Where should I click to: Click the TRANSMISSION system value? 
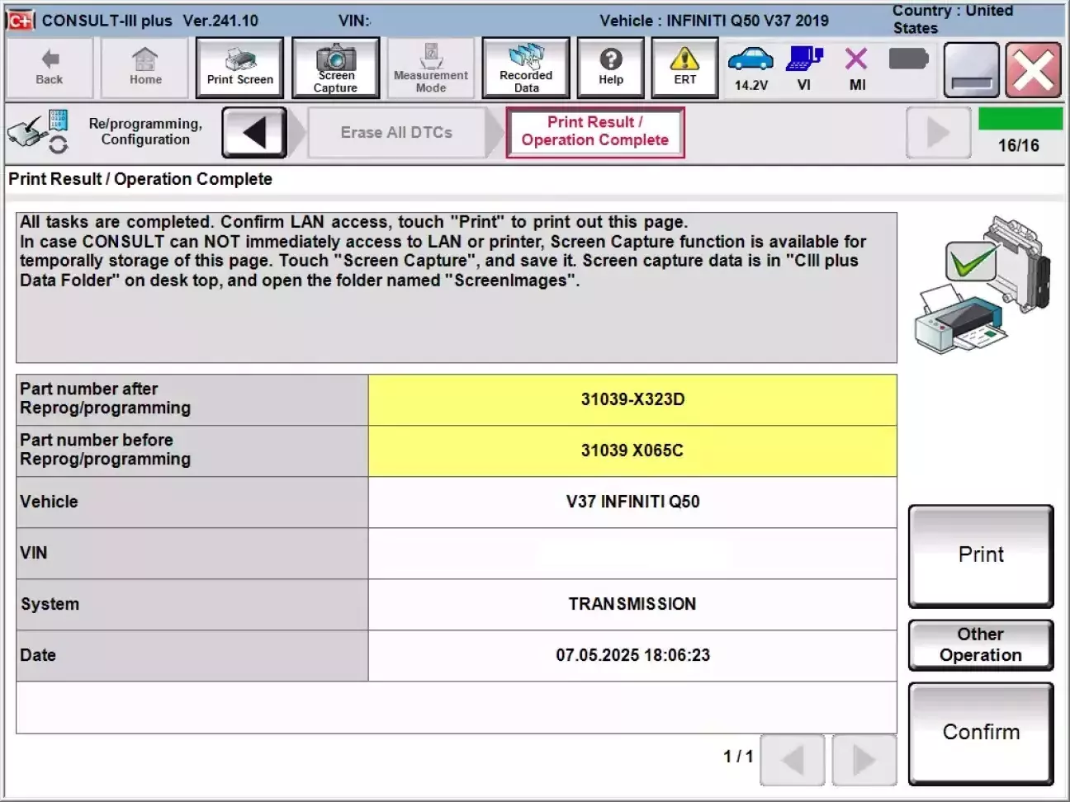point(632,605)
